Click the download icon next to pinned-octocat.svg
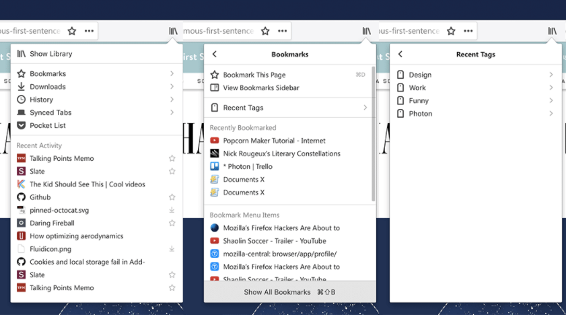566x315 pixels. 172,210
